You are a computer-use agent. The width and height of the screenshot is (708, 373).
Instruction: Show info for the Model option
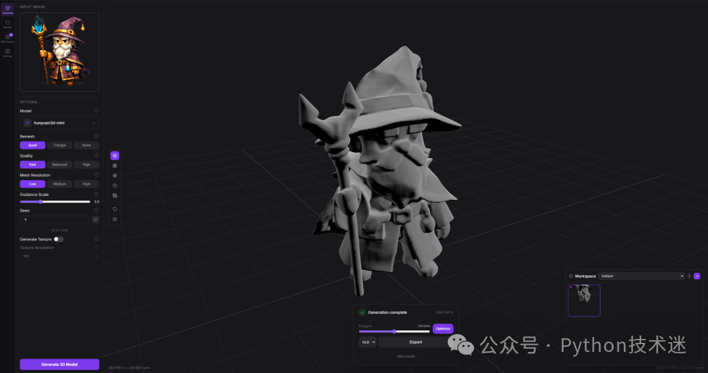(x=96, y=111)
